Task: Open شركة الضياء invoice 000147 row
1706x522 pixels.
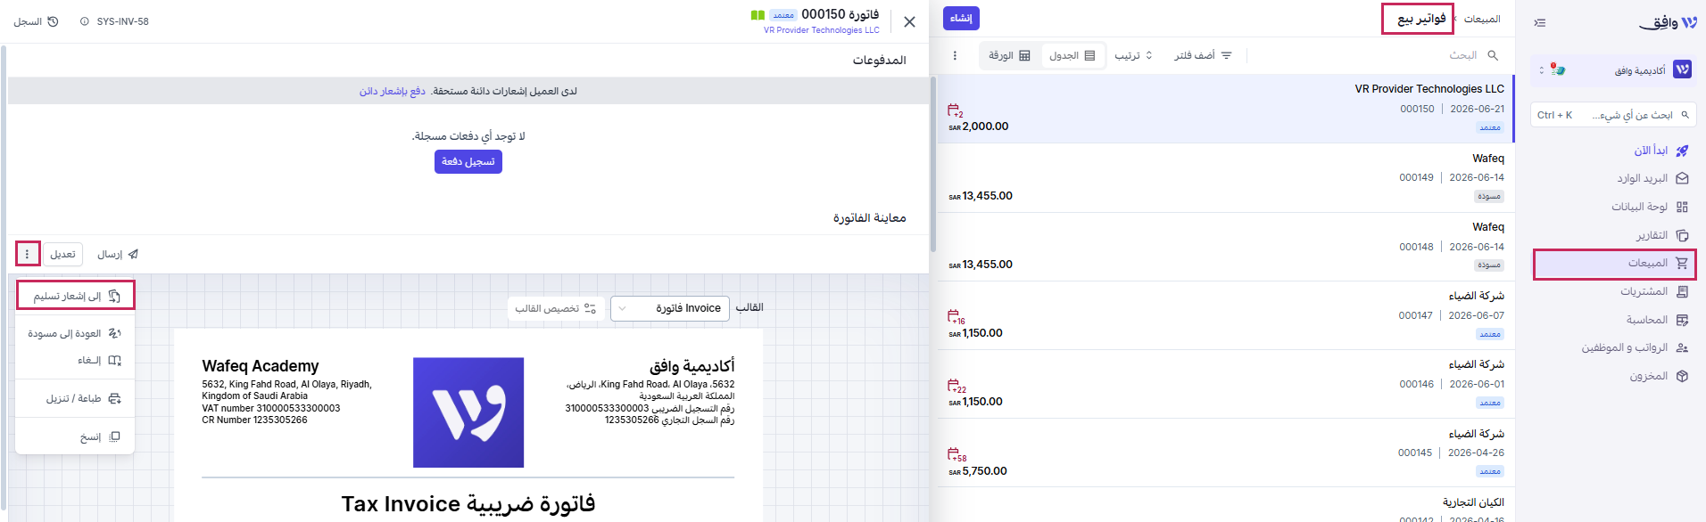Action: [1226, 315]
